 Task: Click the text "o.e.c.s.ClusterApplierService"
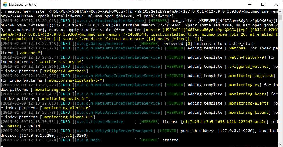110,21
